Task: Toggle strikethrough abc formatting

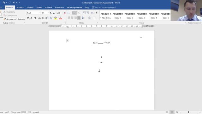Action: click(x=40, y=18)
